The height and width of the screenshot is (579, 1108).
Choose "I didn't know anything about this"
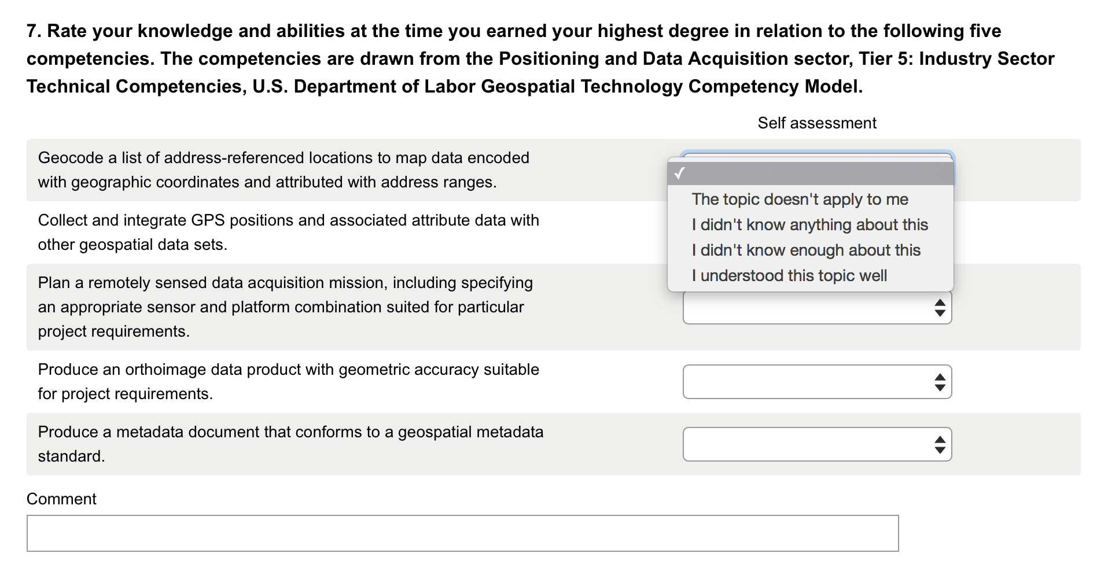pos(810,224)
